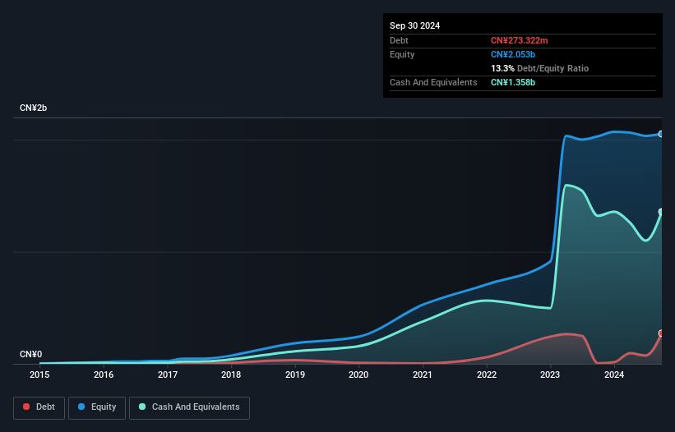Click the Equity value CN¥2.053b
Image resolution: width=675 pixels, height=432 pixels.
pos(513,54)
